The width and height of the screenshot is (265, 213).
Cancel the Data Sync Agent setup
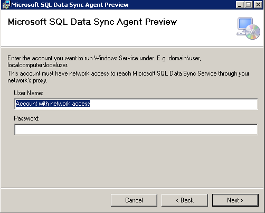pyautogui.click(x=134, y=200)
